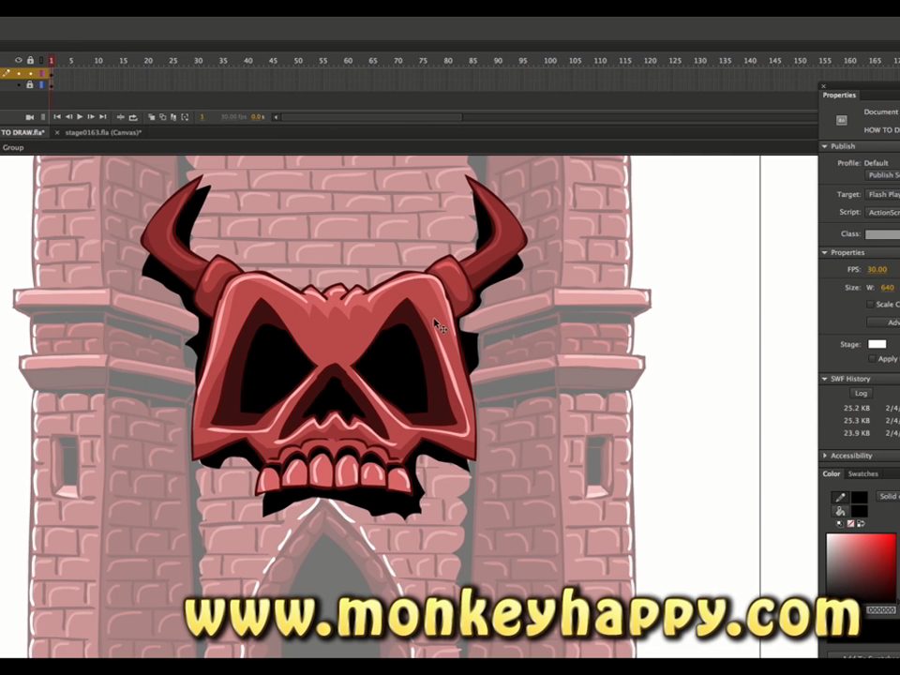Click the stage width 640 value
This screenshot has height=675, width=900.
click(888, 288)
